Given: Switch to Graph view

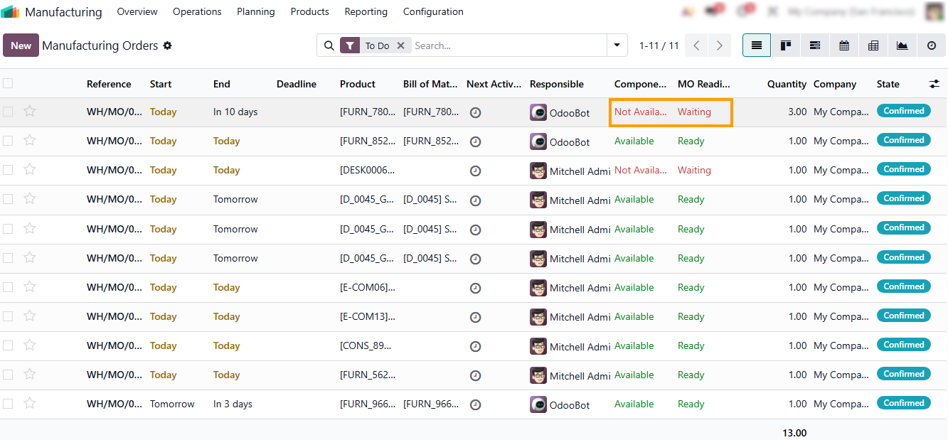Looking at the screenshot, I should pos(902,45).
